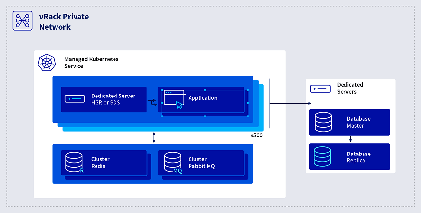Click the top-right selection handle of Application box
This screenshot has height=213, width=421.
pos(248,90)
